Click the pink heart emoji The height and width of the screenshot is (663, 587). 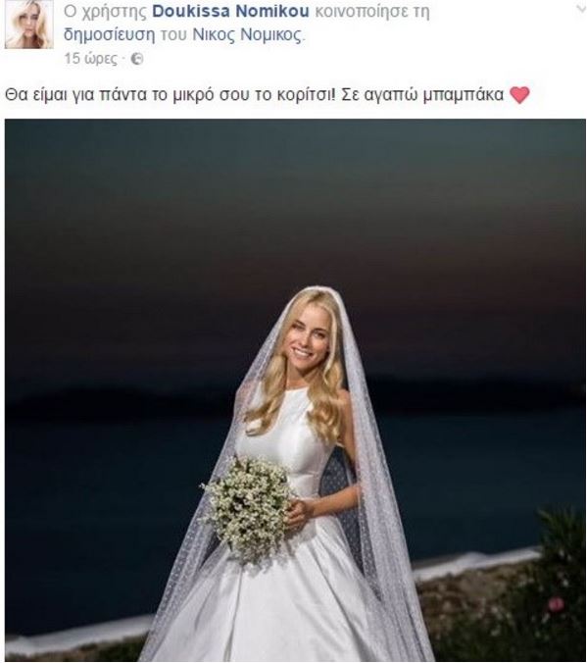[519, 95]
